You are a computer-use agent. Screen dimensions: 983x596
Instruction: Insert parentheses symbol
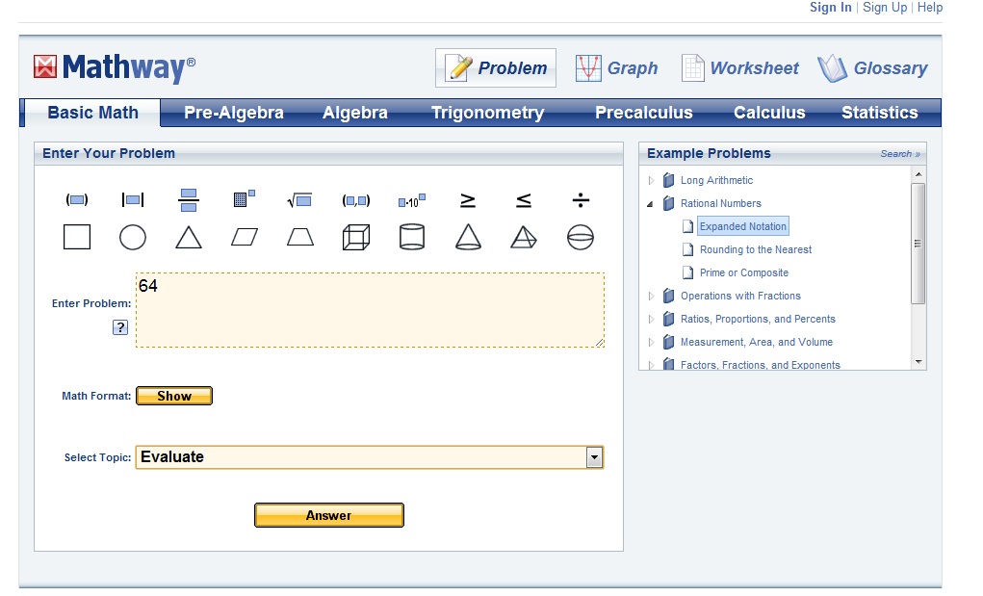tap(77, 200)
